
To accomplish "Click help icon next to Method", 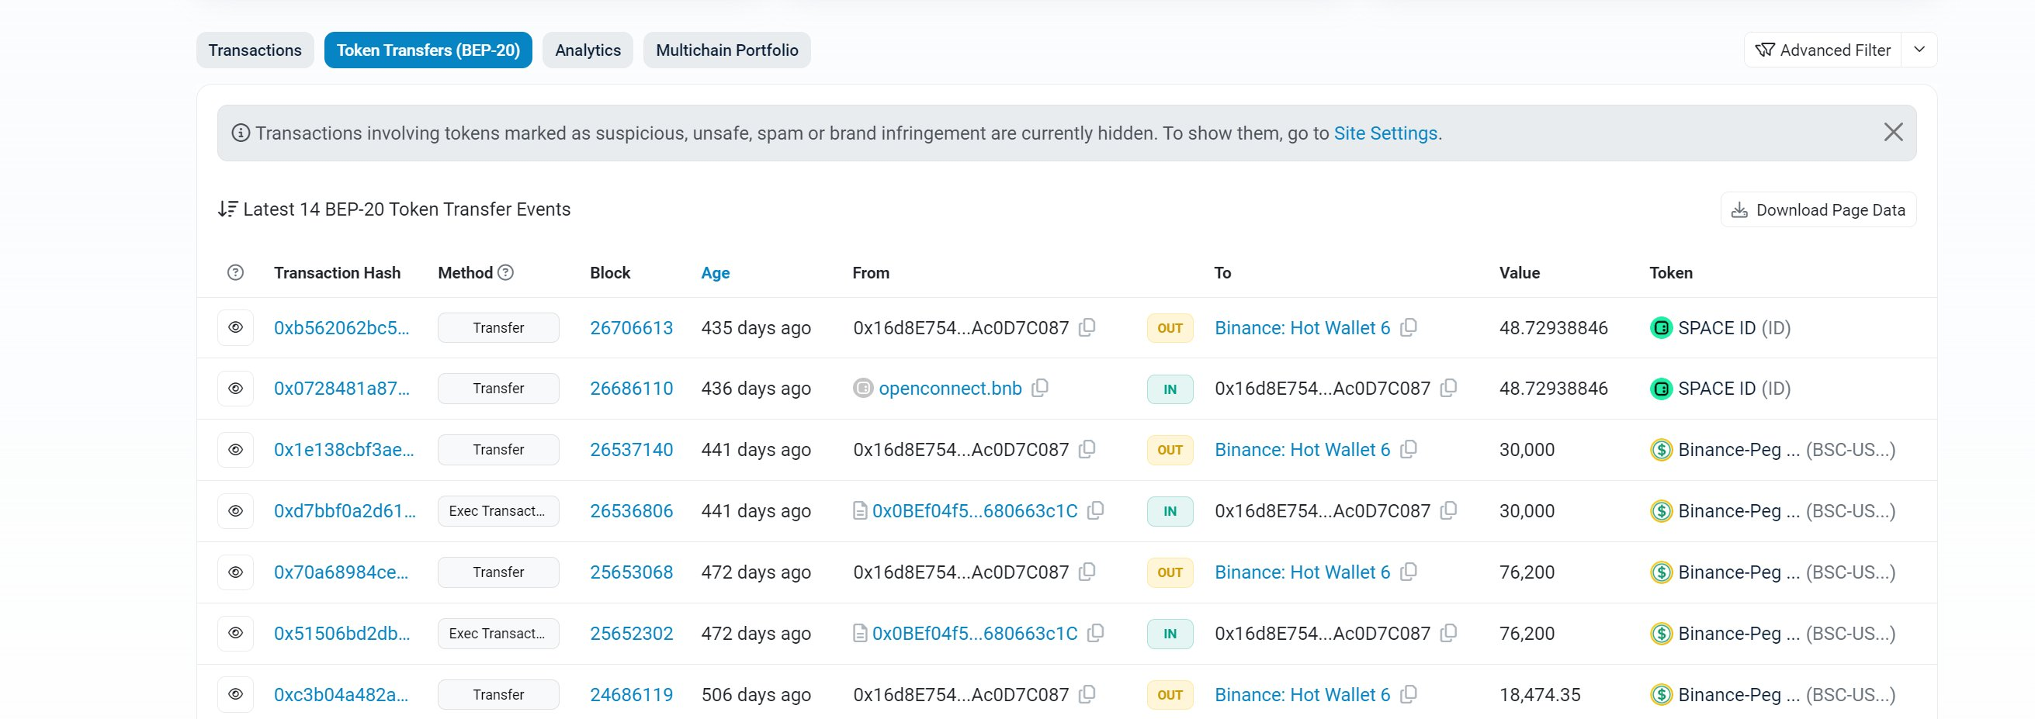I will pos(506,272).
